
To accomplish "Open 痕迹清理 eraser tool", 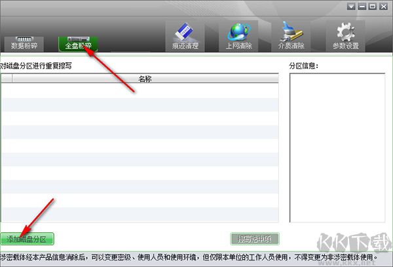I will (185, 36).
